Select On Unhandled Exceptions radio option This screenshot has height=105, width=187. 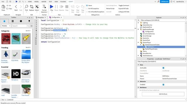point(87,12)
